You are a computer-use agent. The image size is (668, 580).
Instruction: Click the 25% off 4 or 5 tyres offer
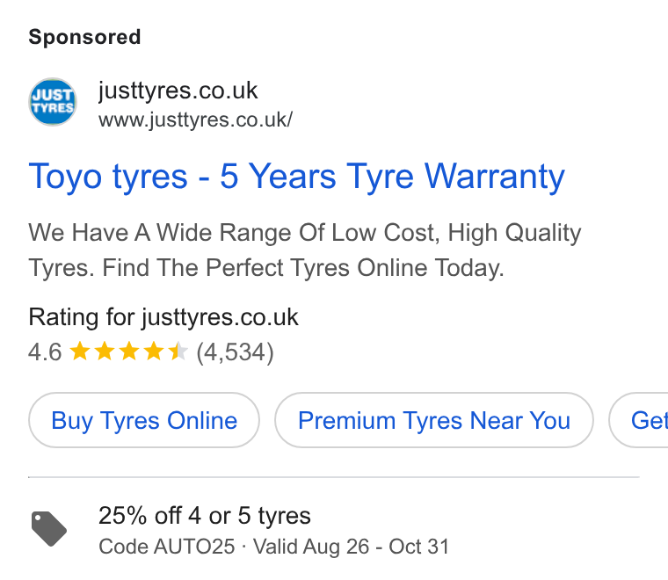coord(205,516)
